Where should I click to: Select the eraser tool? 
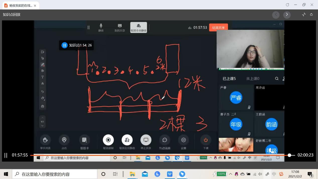43,98
